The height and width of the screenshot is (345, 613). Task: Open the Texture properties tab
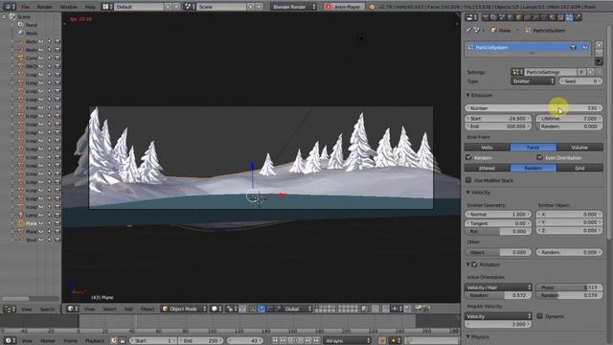(559, 17)
